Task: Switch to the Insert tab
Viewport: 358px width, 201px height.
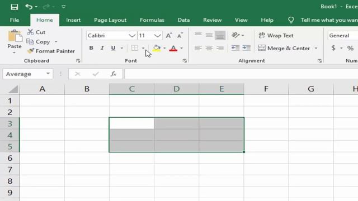Action: click(x=73, y=20)
